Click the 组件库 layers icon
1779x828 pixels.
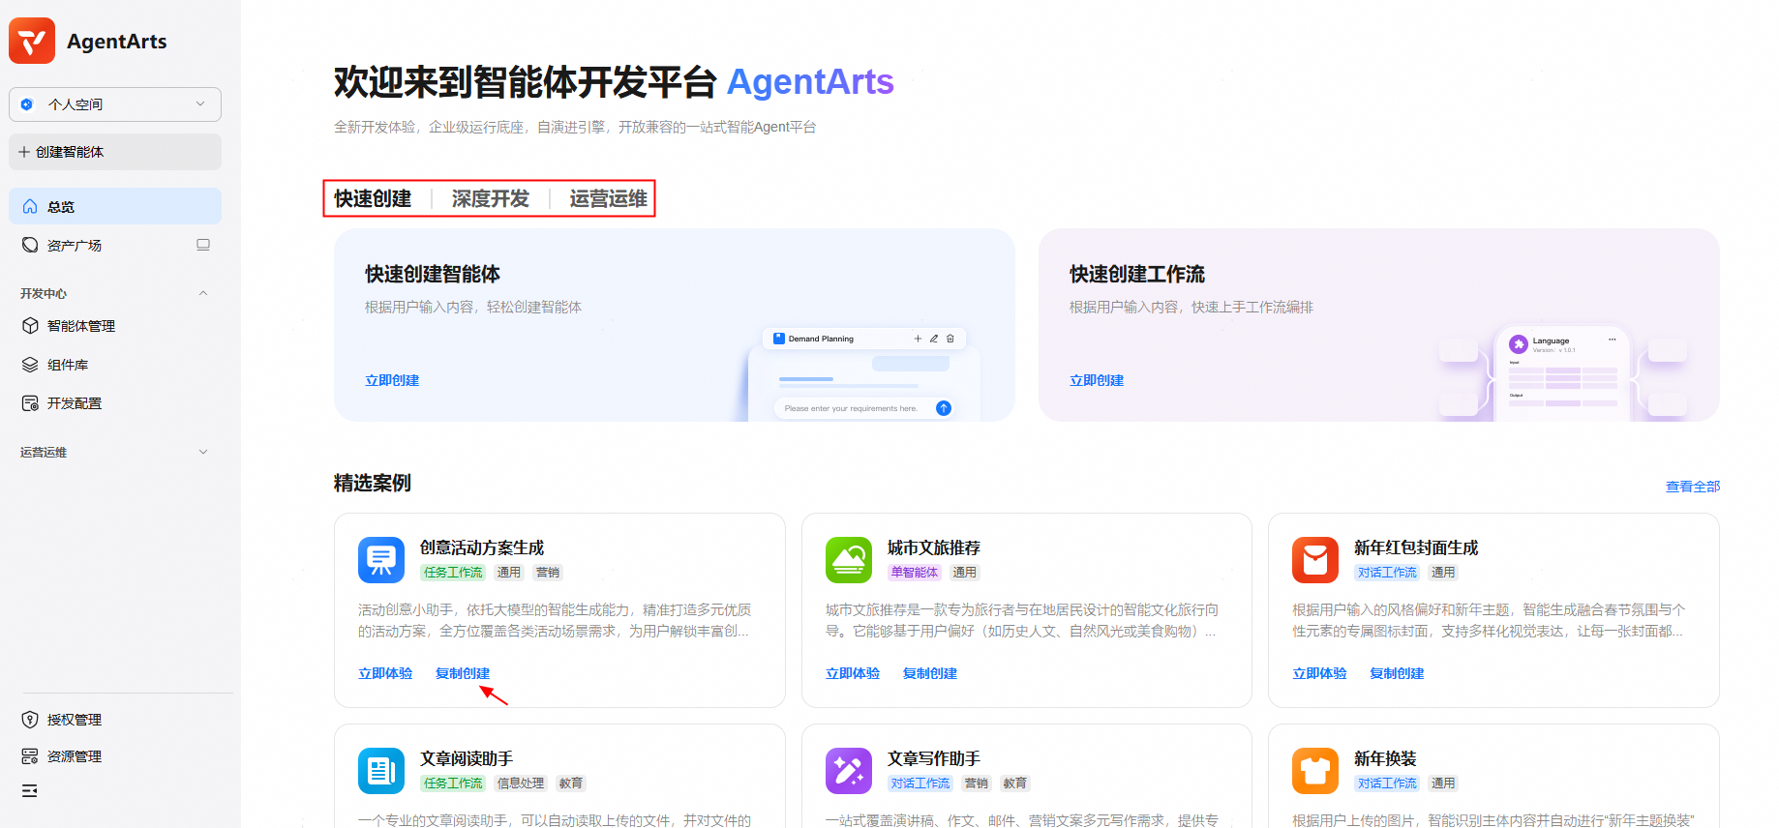coord(30,365)
